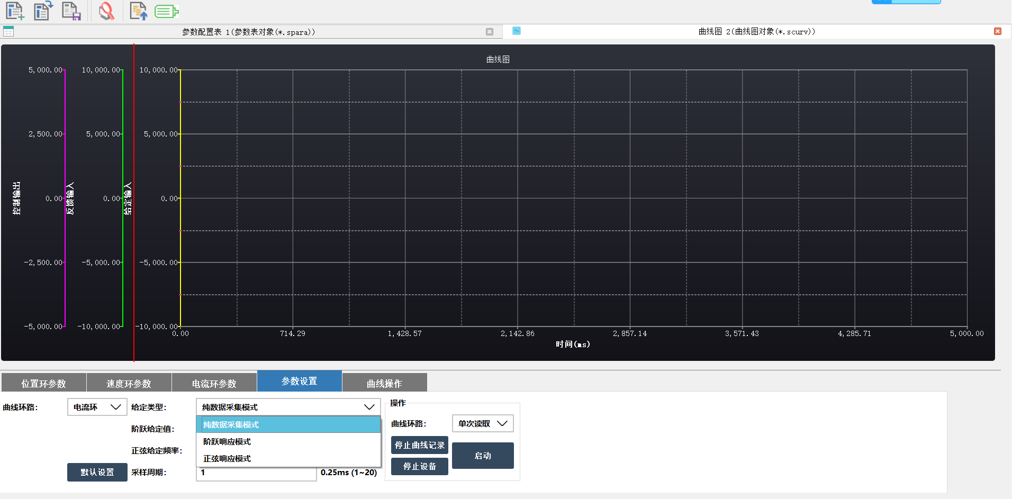Click the table icon beside 参数配置表
This screenshot has width=1012, height=499.
[8, 32]
